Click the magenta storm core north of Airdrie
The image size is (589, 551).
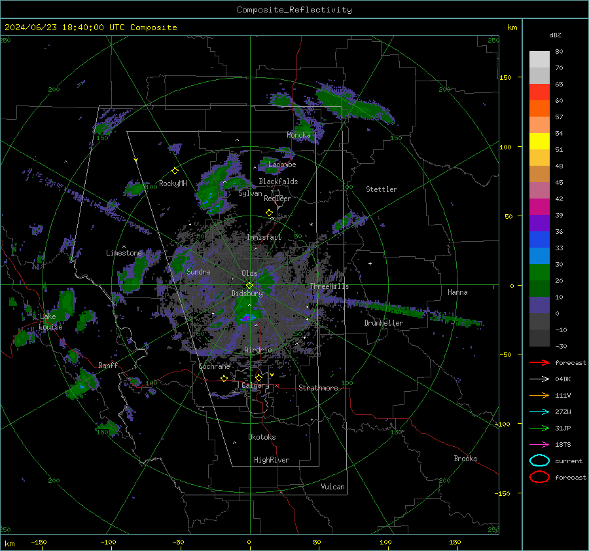tap(246, 318)
